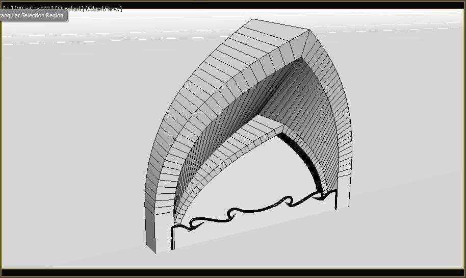Open the Edged Faces per-view menu

click(x=103, y=9)
